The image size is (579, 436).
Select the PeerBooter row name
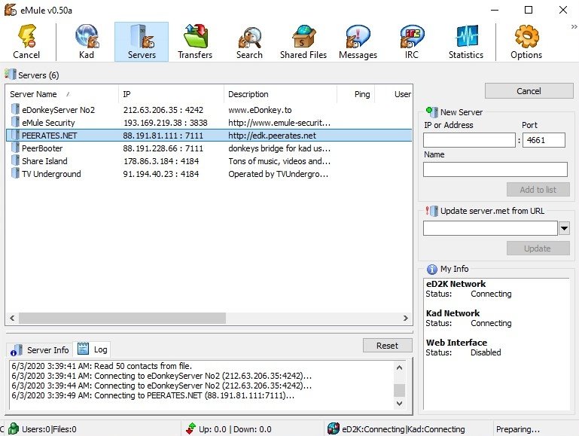42,148
